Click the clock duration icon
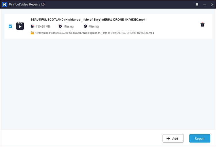216x147 pixels. [x=60, y=26]
